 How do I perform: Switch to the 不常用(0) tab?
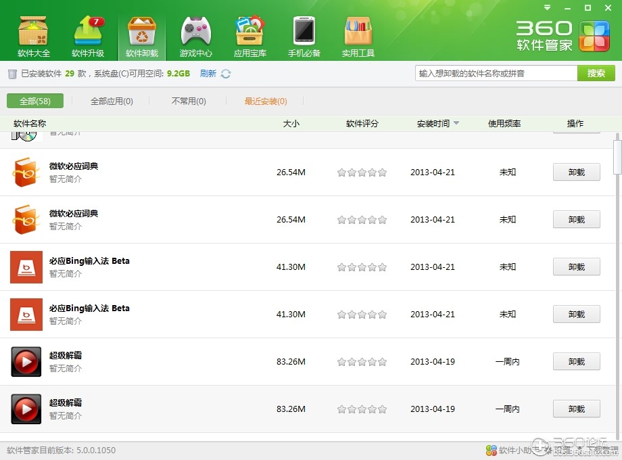coord(189,101)
